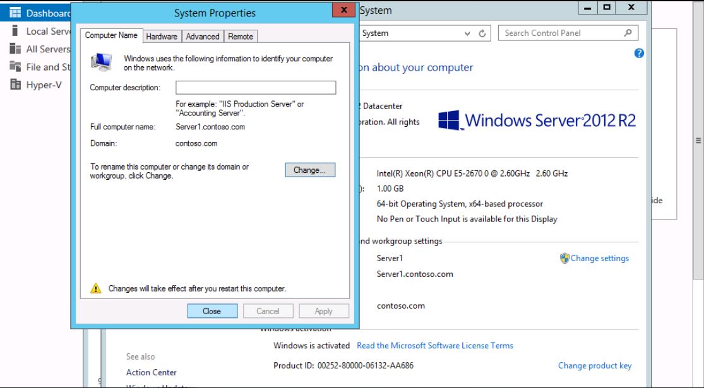Click the Change... button to rename computer
Screen dimensions: 704x388
(x=310, y=170)
